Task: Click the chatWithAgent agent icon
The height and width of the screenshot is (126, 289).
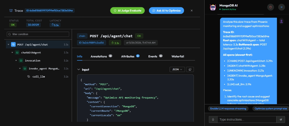Action: [x=17, y=52]
